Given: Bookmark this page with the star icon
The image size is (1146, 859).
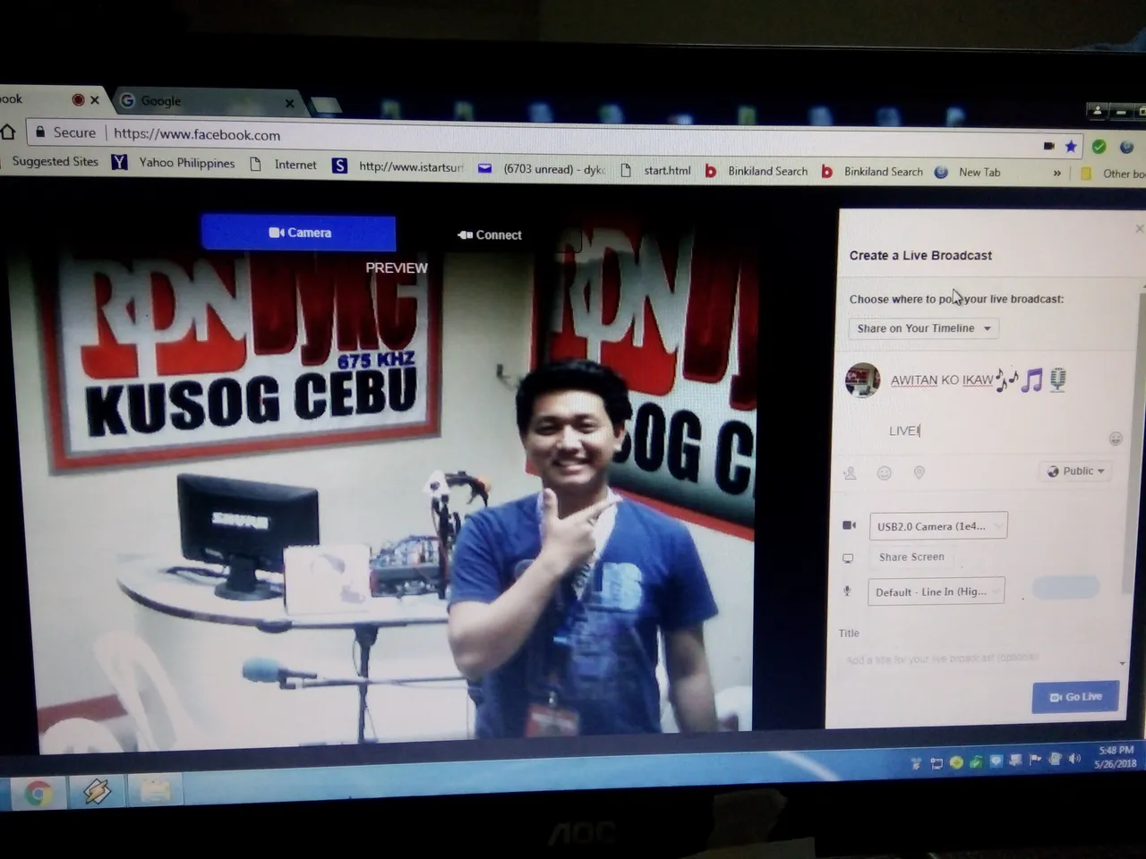Looking at the screenshot, I should [1071, 146].
